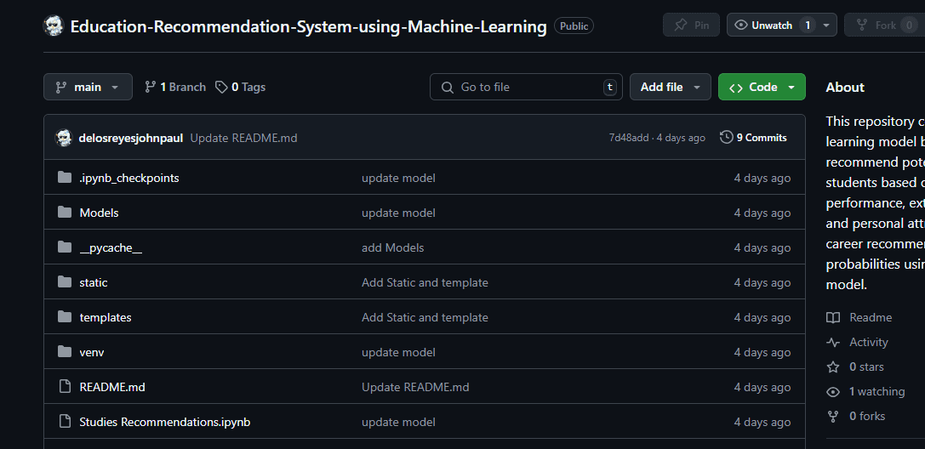This screenshot has width=925, height=449.
Task: Open the 0 stars link
Action: [x=866, y=367]
